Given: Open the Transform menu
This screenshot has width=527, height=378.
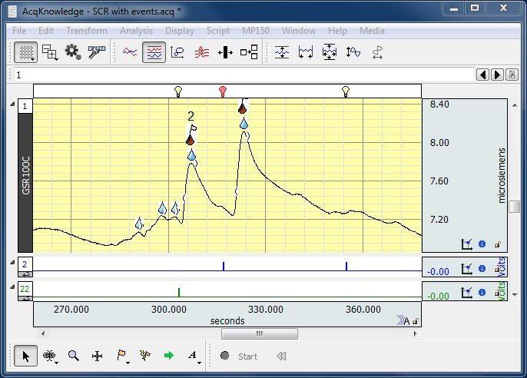Looking at the screenshot, I should pyautogui.click(x=86, y=31).
